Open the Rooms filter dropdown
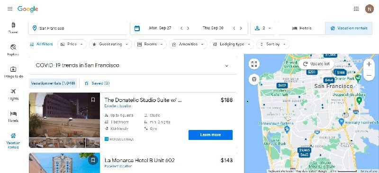This screenshot has width=379, height=173. [x=150, y=44]
